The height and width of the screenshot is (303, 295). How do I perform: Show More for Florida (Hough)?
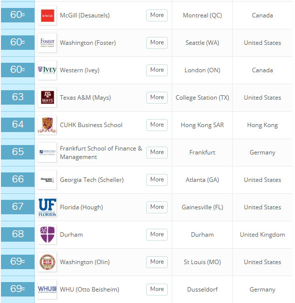[x=157, y=207]
